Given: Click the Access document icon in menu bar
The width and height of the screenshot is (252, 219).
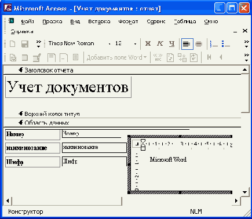Looking at the screenshot, I should pyautogui.click(x=11, y=20).
